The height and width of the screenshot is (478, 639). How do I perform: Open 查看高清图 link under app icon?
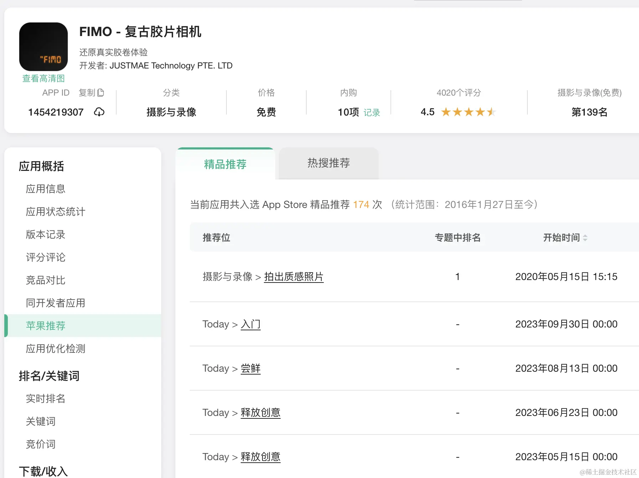[44, 78]
